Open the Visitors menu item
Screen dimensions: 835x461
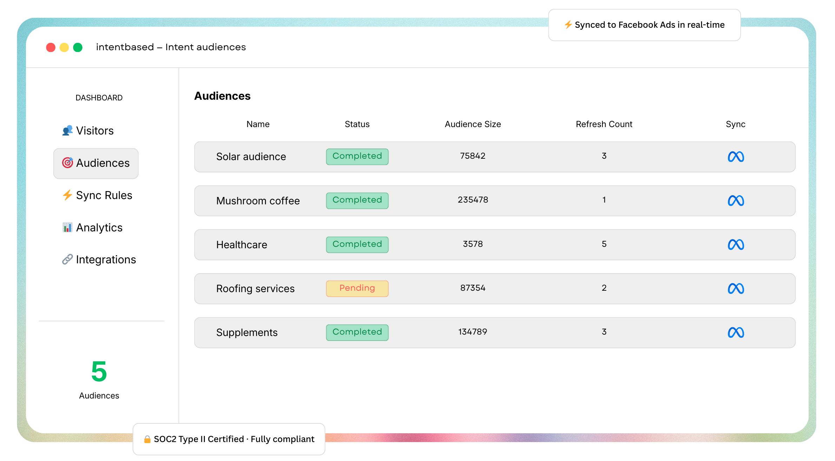pyautogui.click(x=95, y=131)
